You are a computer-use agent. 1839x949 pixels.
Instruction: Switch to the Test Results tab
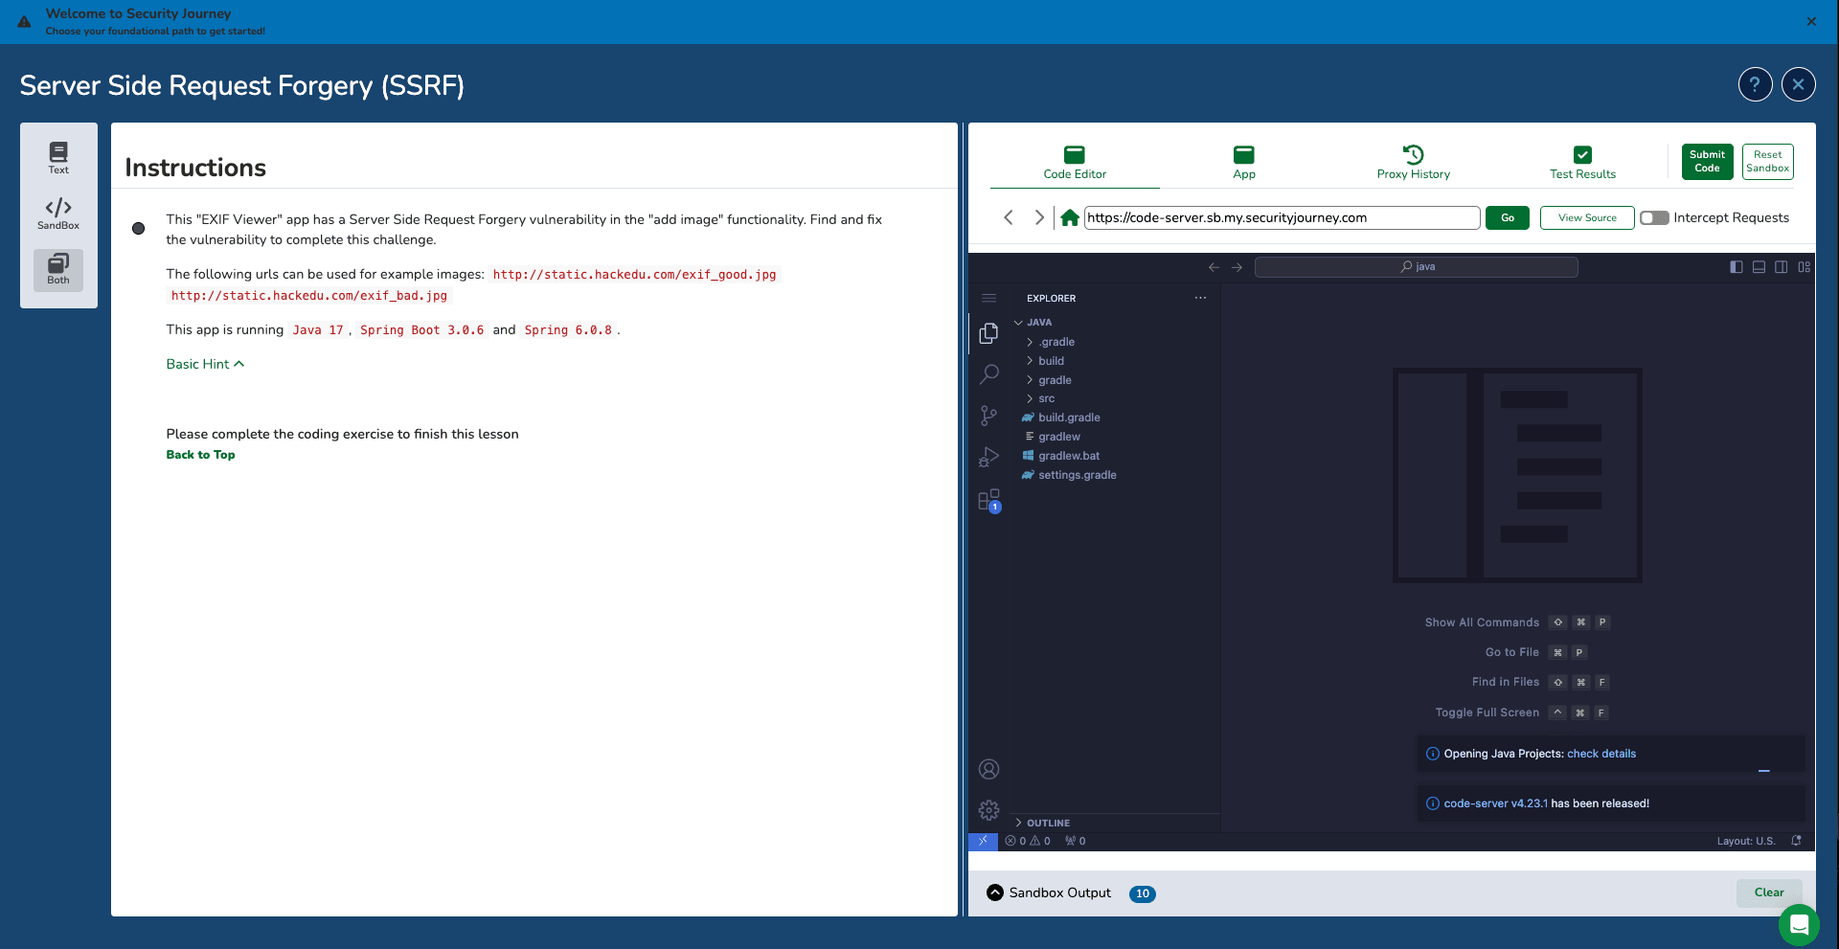[x=1582, y=162]
